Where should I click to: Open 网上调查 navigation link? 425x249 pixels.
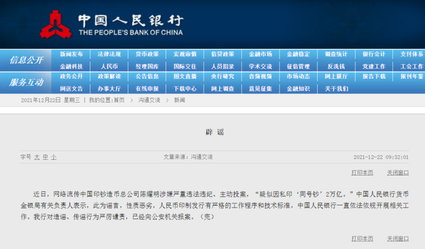coord(223,89)
